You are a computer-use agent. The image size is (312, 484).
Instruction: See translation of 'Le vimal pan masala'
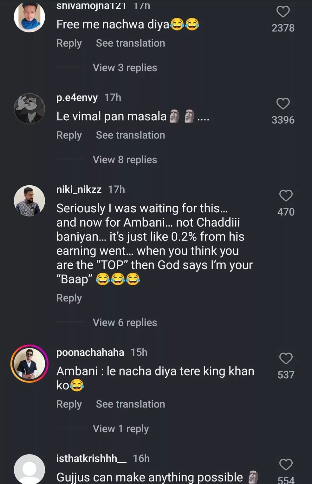pos(130,135)
